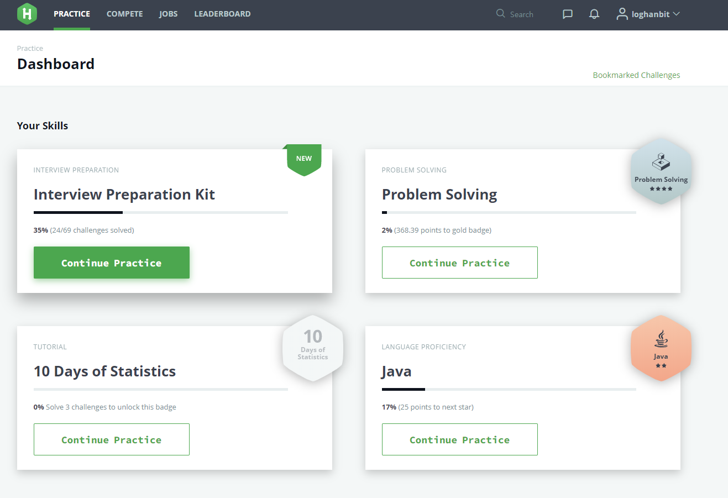Open the Problem Solving card title
The image size is (728, 498).
[x=439, y=195]
